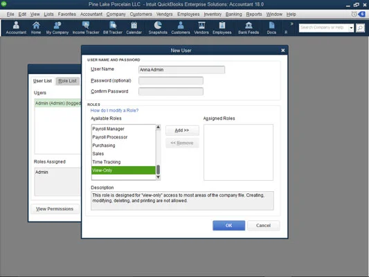The height and width of the screenshot is (277, 369).
Task: Open search scope dropdown arrow
Action: tap(351, 28)
